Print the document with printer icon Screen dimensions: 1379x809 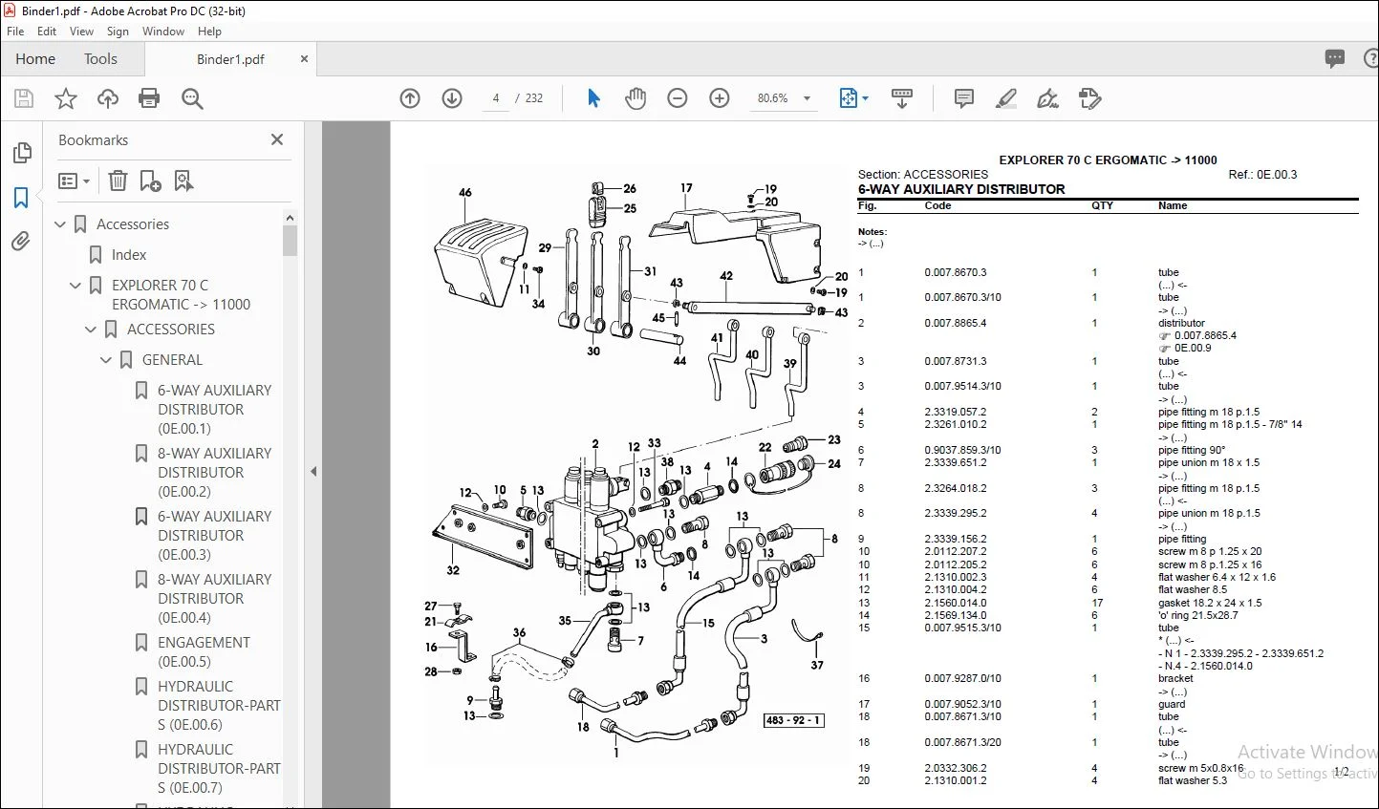tap(149, 98)
